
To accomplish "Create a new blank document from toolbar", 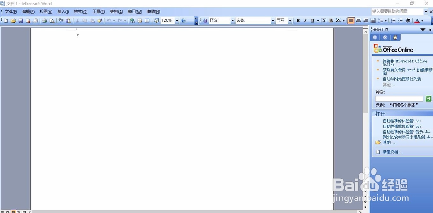I will [6, 21].
